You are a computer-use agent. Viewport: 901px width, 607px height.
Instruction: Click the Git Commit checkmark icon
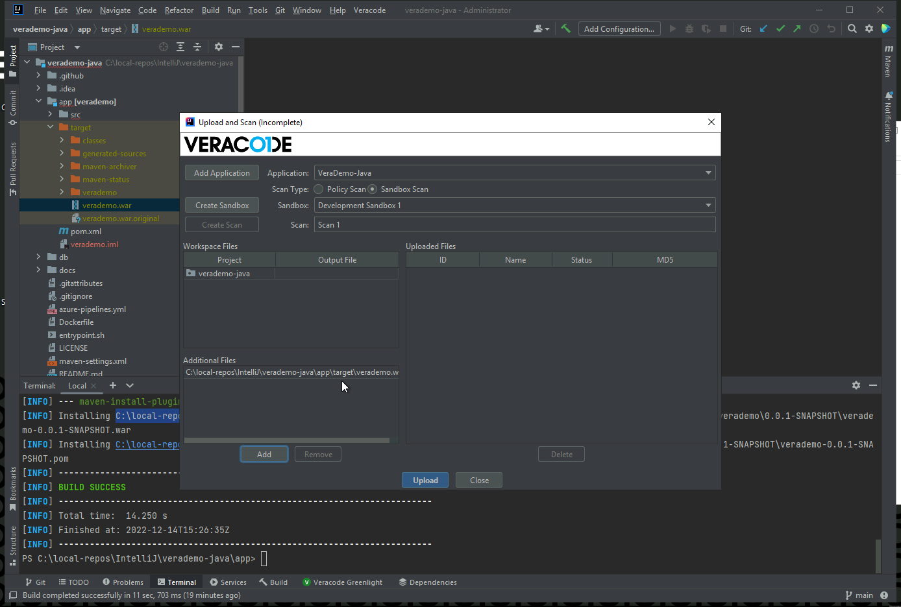tap(780, 29)
